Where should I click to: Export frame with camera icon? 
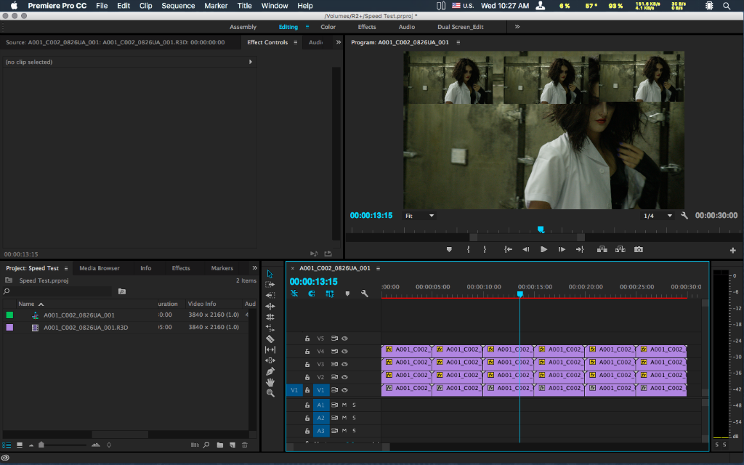pos(639,250)
